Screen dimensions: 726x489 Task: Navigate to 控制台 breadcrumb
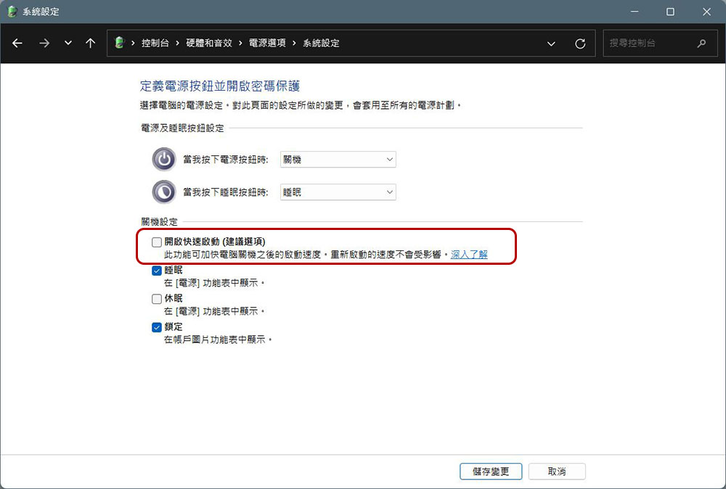point(155,43)
